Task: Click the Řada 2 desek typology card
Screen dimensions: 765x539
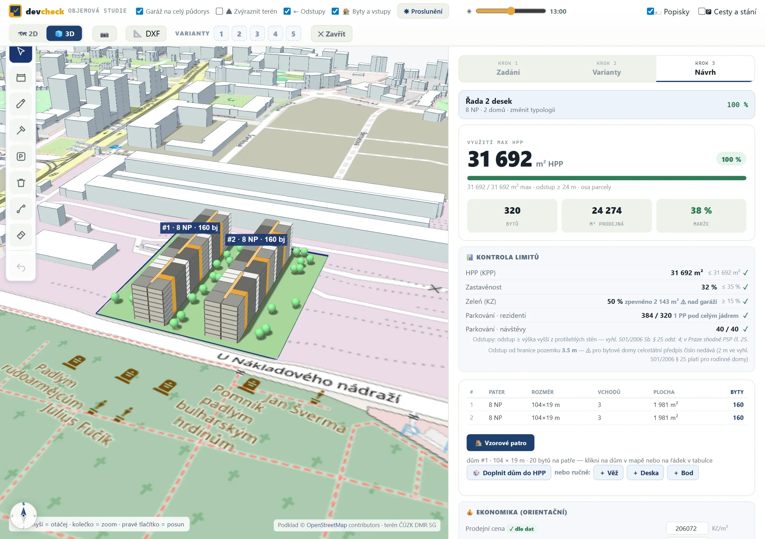Action: [x=607, y=105]
